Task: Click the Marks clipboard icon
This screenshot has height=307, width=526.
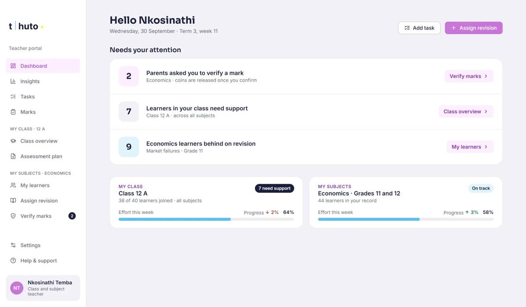Action: pyautogui.click(x=13, y=112)
